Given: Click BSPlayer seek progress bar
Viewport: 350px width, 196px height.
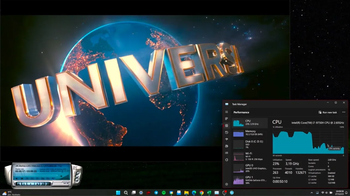Looking at the screenshot, I should click(x=36, y=175).
